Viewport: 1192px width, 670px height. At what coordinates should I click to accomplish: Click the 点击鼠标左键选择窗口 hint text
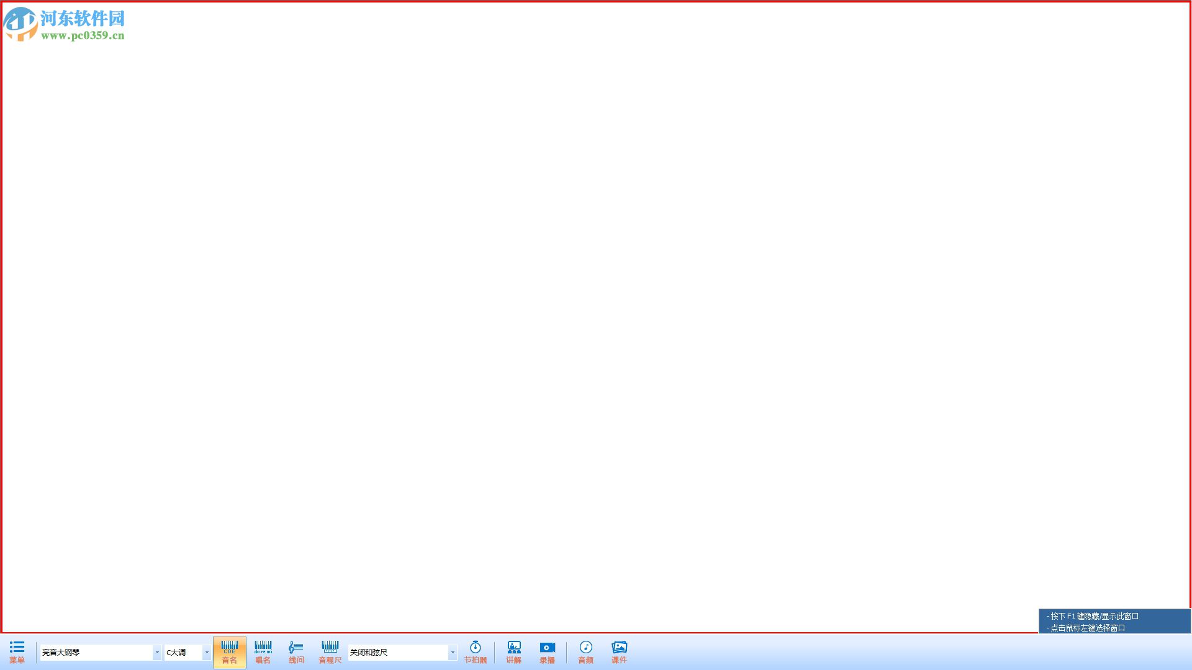pyautogui.click(x=1086, y=628)
